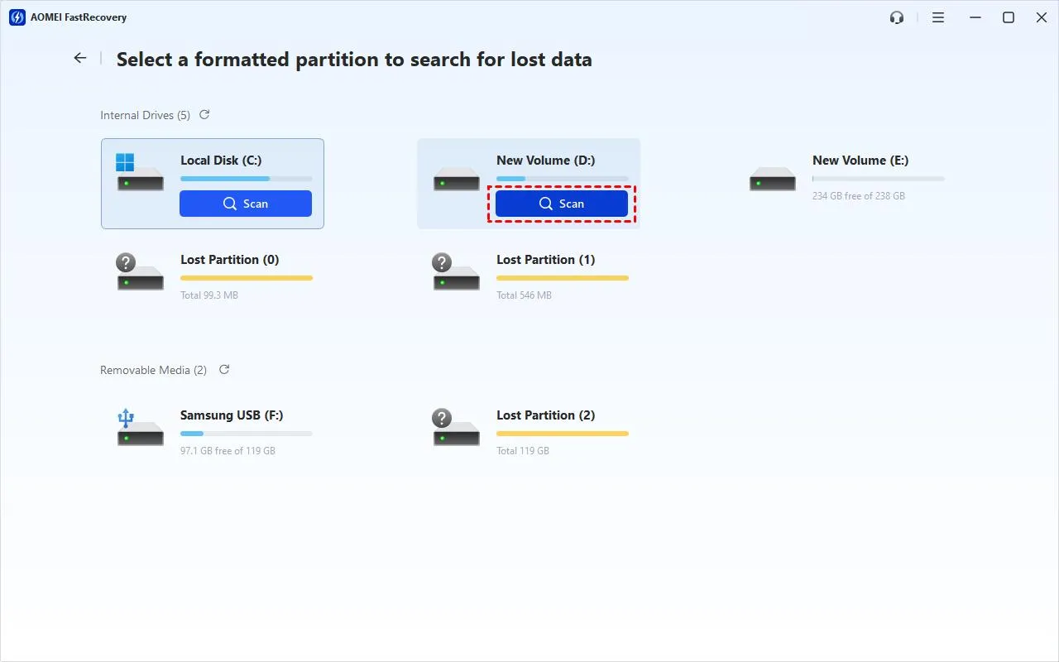1059x662 pixels.
Task: Click the Local Disk (C:) usage bar
Action: coord(247,179)
